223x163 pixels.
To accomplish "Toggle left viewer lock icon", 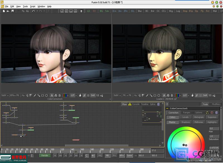I will coord(80,95).
